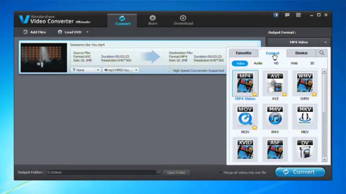This screenshot has width=346, height=194.
Task: Toggle favorite star on WMV
Action: [314, 94]
